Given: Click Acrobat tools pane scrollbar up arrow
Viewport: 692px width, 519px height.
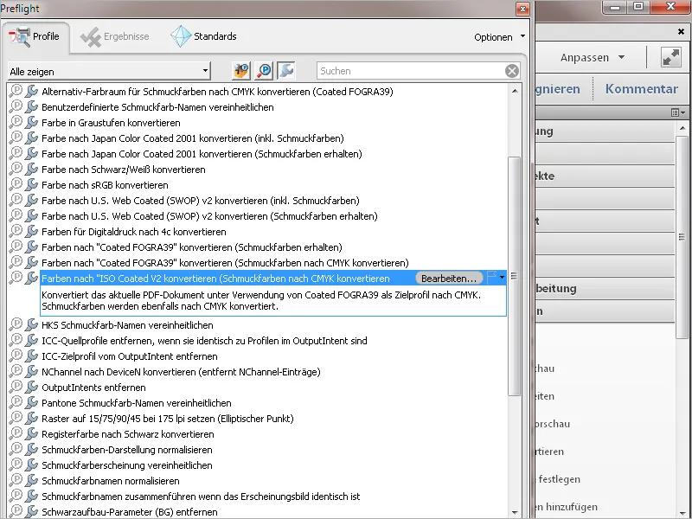Looking at the screenshot, I should 682,129.
